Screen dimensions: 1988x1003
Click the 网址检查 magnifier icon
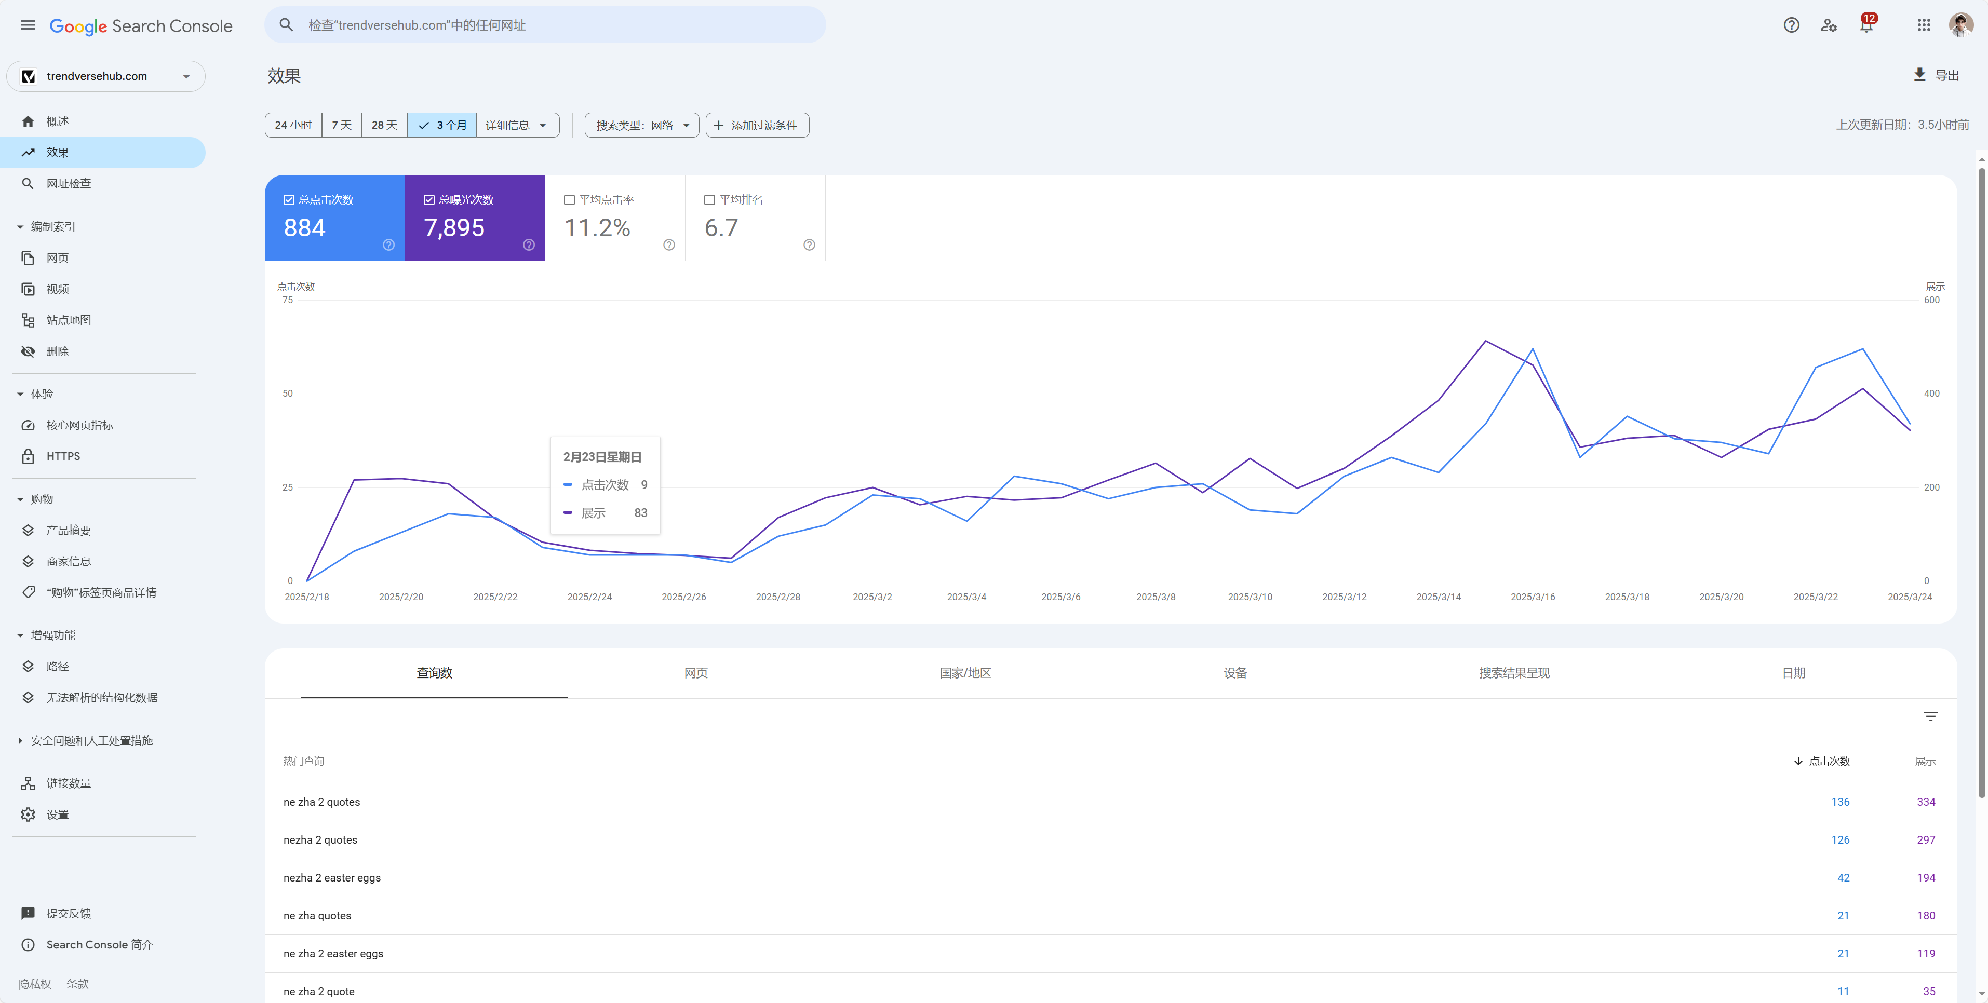[28, 184]
